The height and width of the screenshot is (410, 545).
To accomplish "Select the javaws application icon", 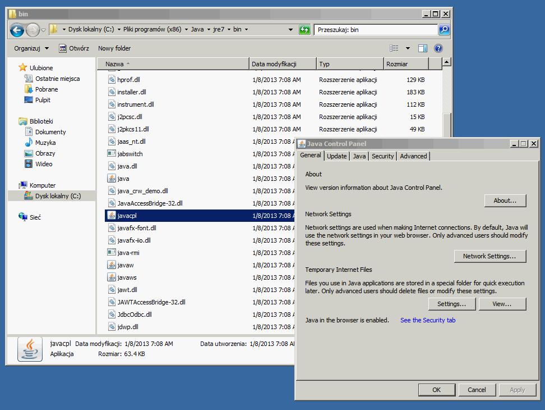I will (111, 277).
